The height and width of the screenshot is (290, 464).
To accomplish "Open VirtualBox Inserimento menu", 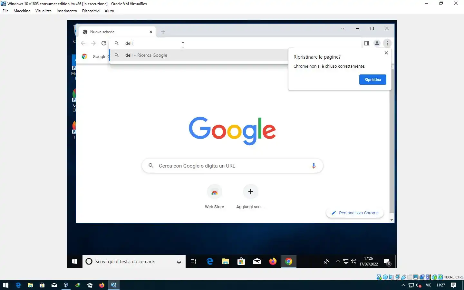I will (67, 11).
